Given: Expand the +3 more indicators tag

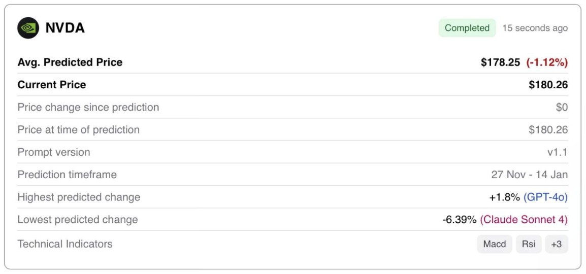Looking at the screenshot, I should [556, 244].
